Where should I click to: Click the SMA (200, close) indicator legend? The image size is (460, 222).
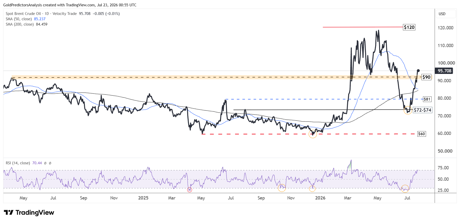pos(20,24)
